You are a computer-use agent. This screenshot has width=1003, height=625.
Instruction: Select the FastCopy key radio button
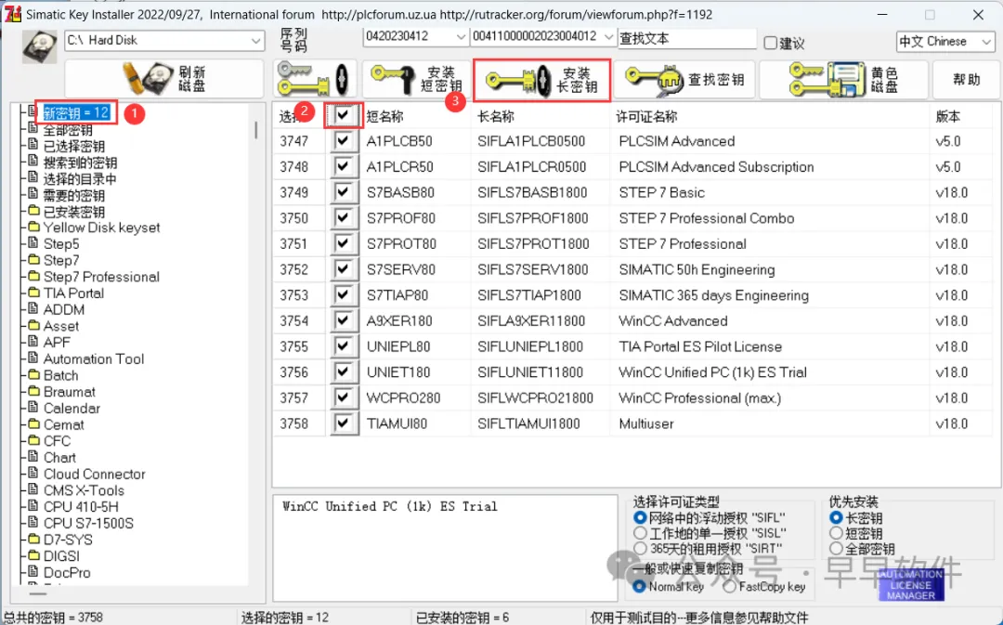[x=730, y=586]
